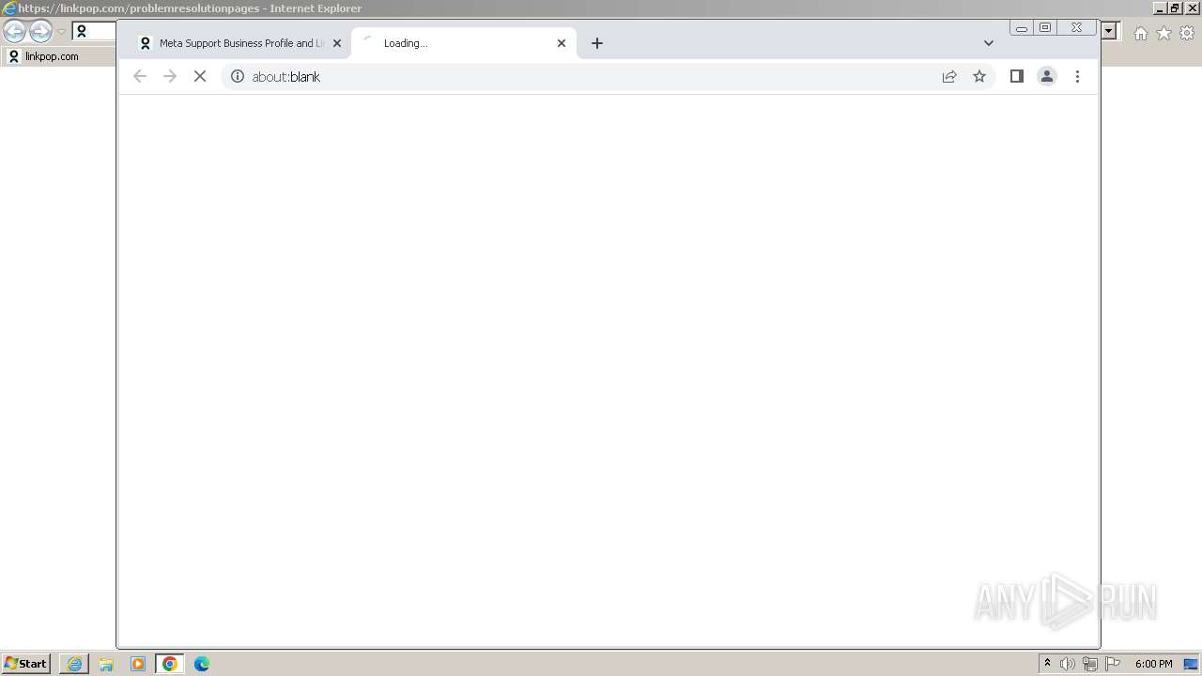Open Chrome three-dot menu
Viewport: 1202px width, 676px height.
(1077, 76)
